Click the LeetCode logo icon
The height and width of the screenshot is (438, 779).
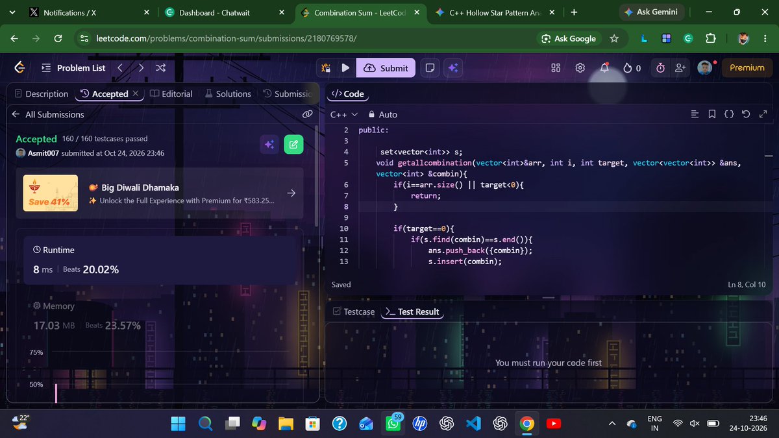click(19, 67)
